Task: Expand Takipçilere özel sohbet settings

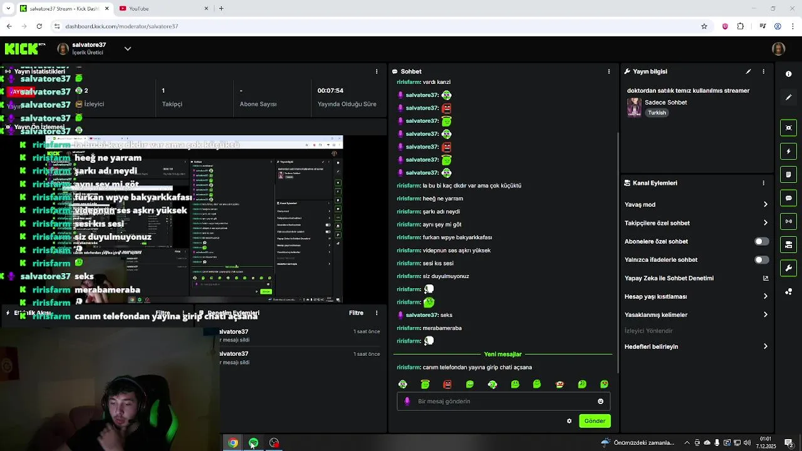Action: pos(765,223)
